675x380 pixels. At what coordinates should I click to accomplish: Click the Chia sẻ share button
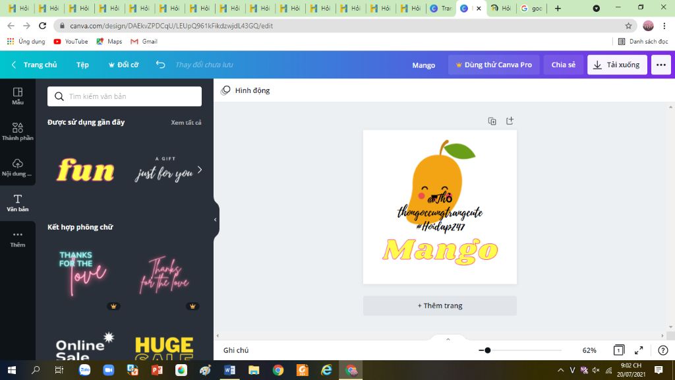click(563, 65)
